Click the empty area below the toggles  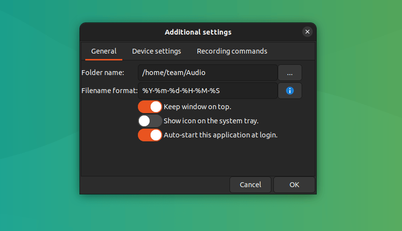coord(198,158)
